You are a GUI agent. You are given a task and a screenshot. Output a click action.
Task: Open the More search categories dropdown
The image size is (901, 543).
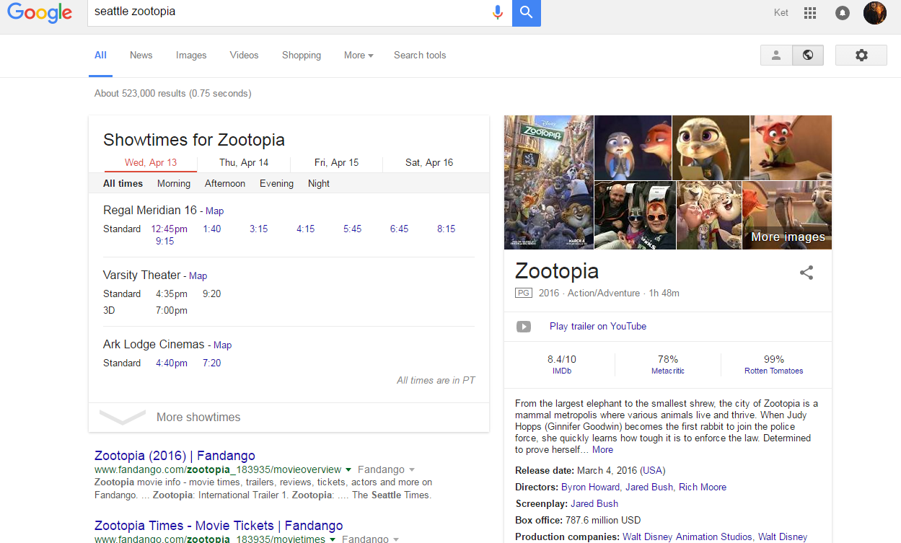click(x=359, y=55)
